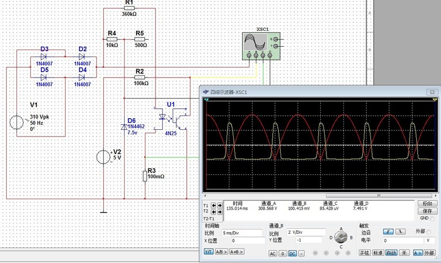
Task: Select the D6 1N4462 zener diode
Action: click(125, 127)
